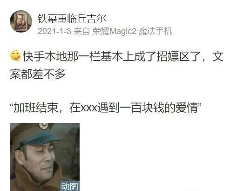This screenshot has height=191, width=230.
Task: Click the xxx placeholder in the quote
Action: click(89, 108)
